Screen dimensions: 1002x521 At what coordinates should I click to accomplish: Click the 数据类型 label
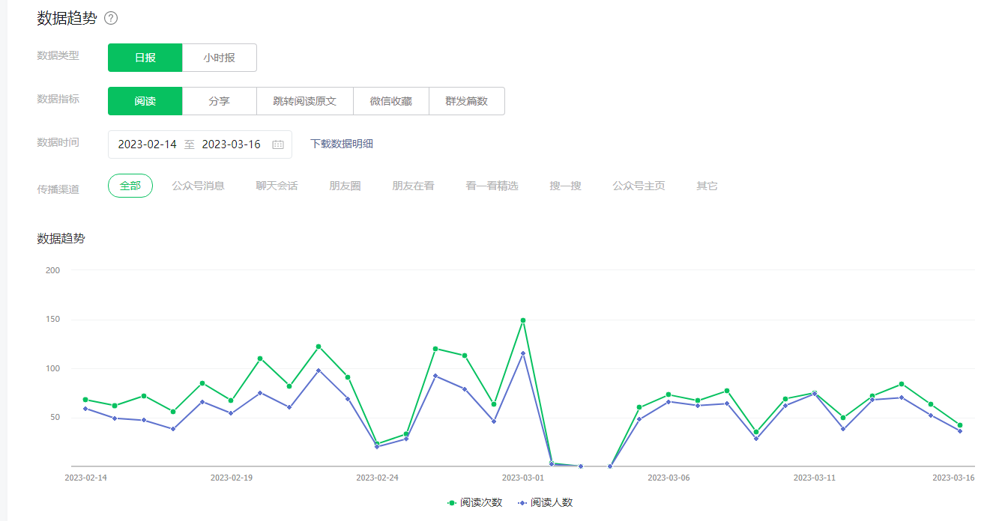58,55
